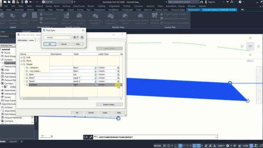Cancel the Pick Style dialog
The image size is (263, 148).
pos(64,44)
